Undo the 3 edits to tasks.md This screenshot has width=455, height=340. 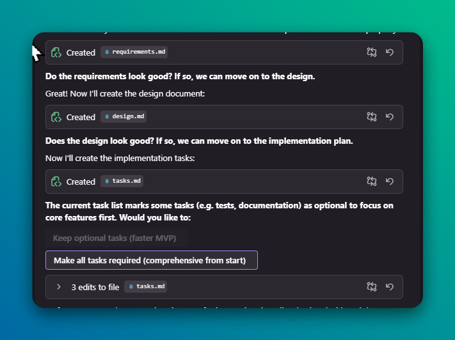pyautogui.click(x=390, y=287)
